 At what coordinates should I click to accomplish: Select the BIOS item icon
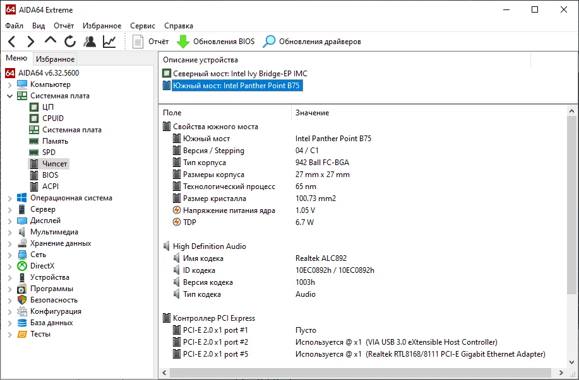[x=34, y=175]
